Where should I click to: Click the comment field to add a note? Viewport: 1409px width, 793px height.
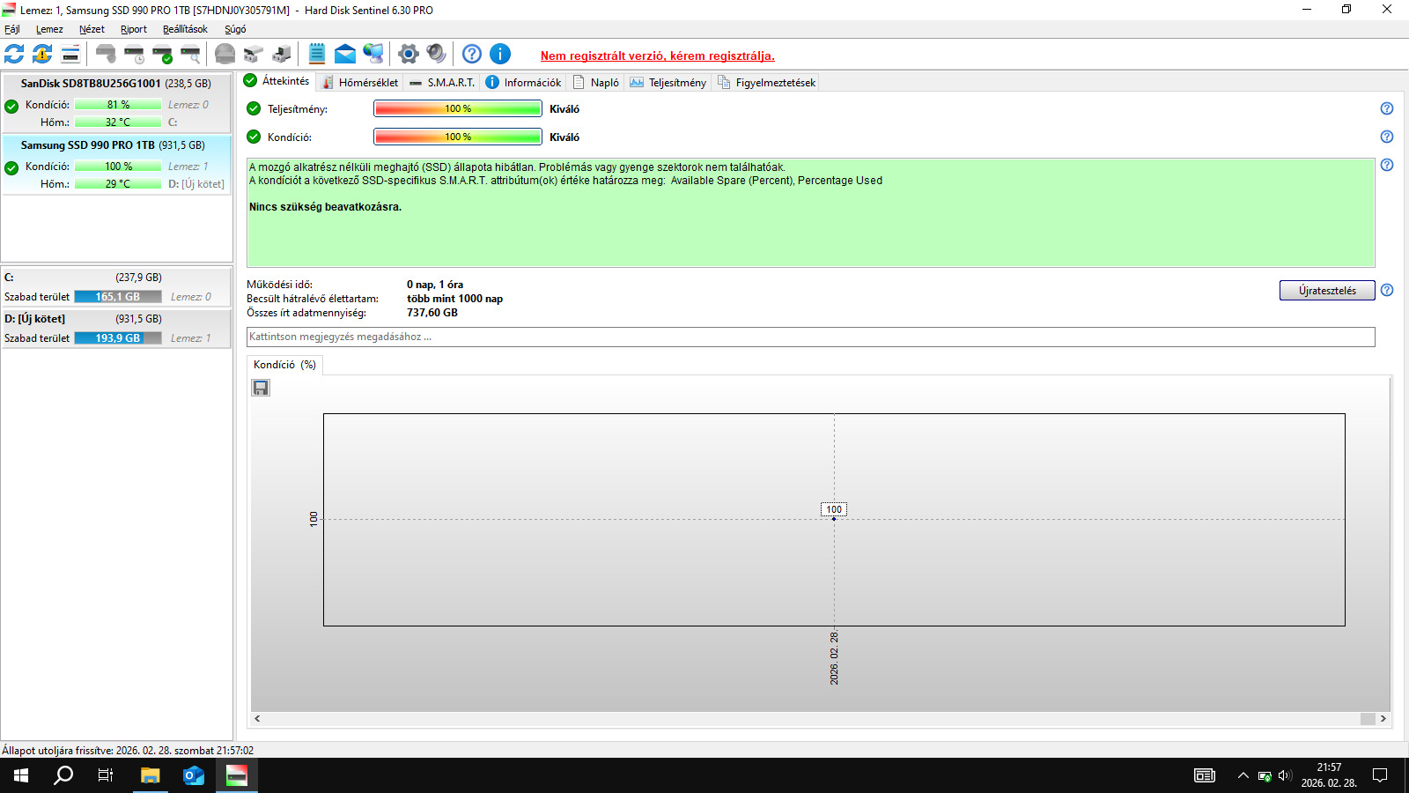[810, 337]
